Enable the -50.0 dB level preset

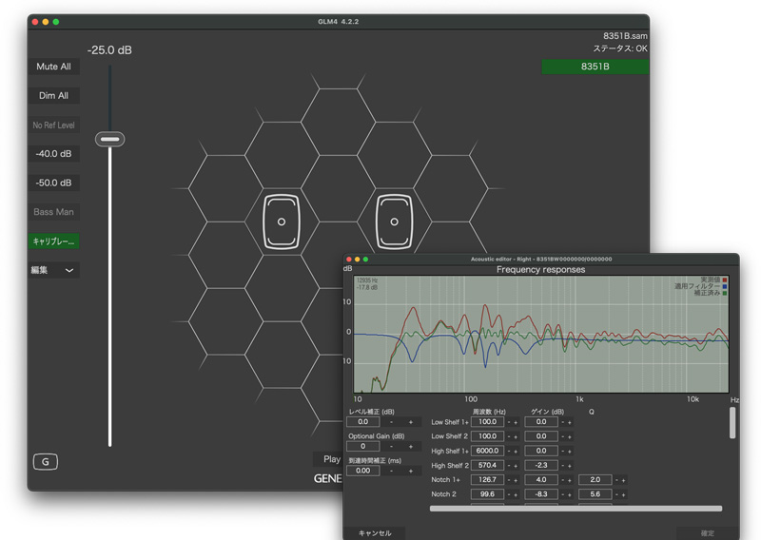tap(53, 183)
